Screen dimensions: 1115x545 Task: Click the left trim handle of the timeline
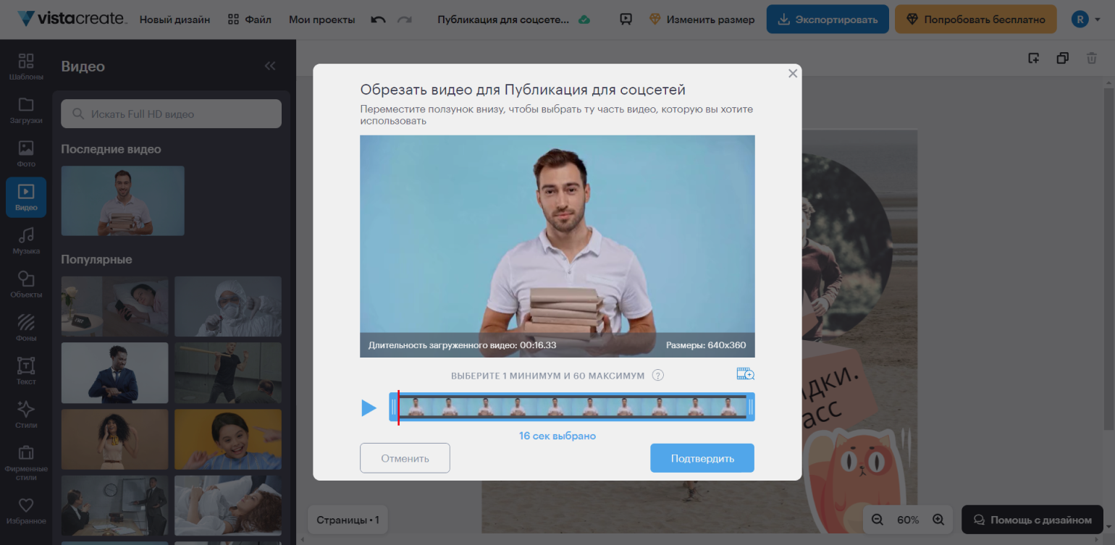coord(393,407)
